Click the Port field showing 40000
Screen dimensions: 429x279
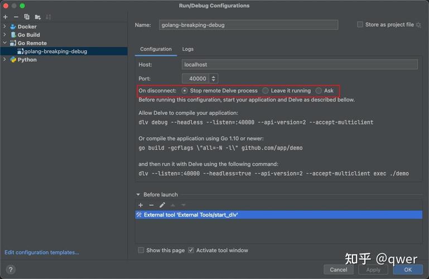tap(195, 79)
